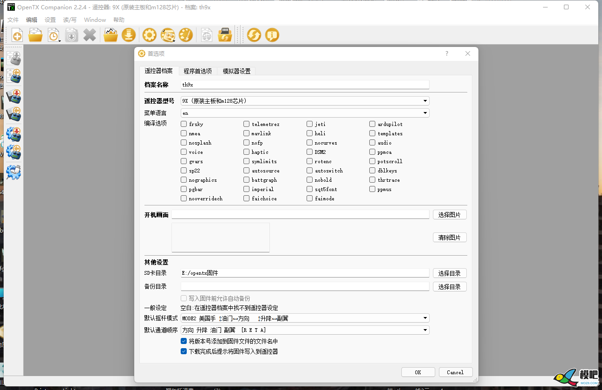602x390 pixels.
Task: Enable the templates build option
Action: point(373,133)
